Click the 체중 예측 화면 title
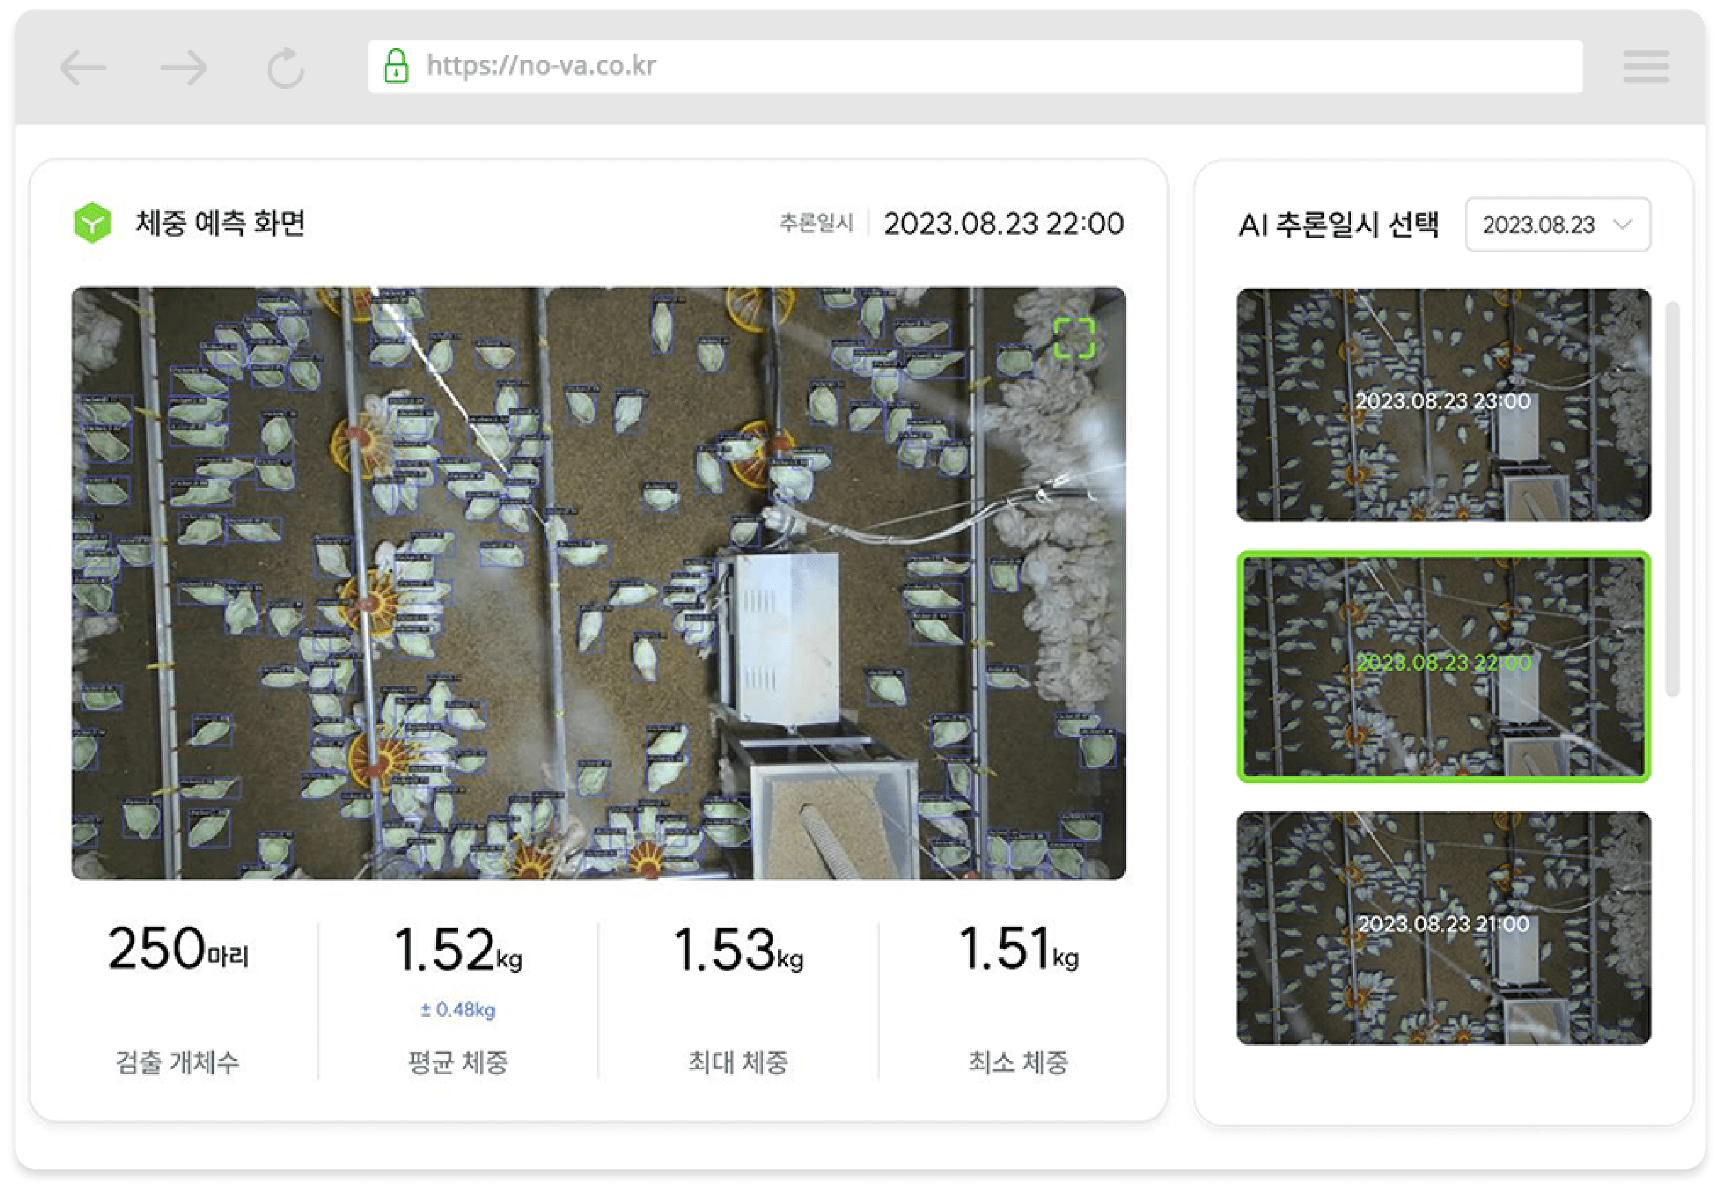 (220, 223)
